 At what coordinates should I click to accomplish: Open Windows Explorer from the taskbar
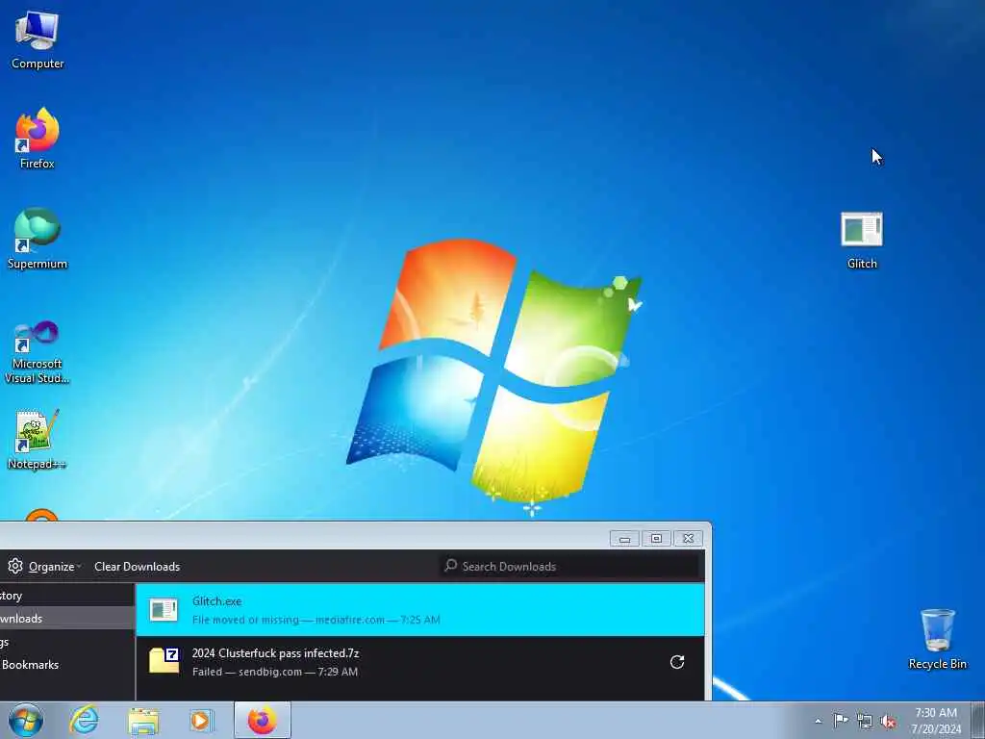tap(143, 721)
